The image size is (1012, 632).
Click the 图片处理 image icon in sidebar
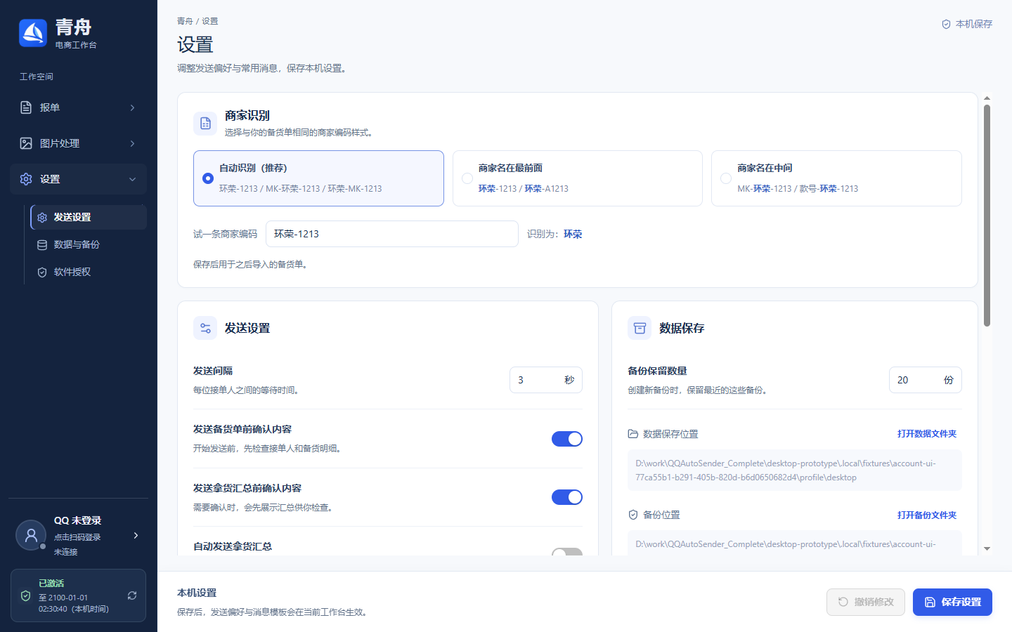[x=26, y=143]
